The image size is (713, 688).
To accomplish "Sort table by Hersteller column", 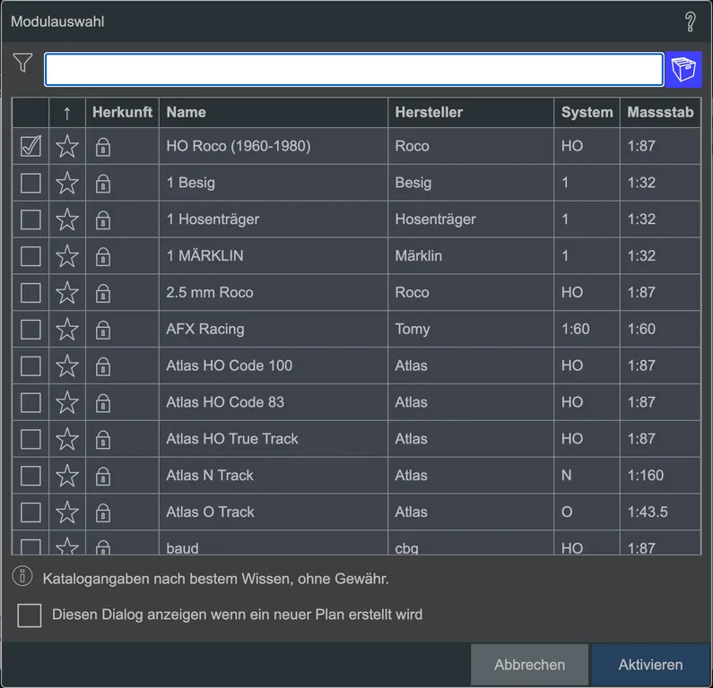I will click(x=471, y=113).
